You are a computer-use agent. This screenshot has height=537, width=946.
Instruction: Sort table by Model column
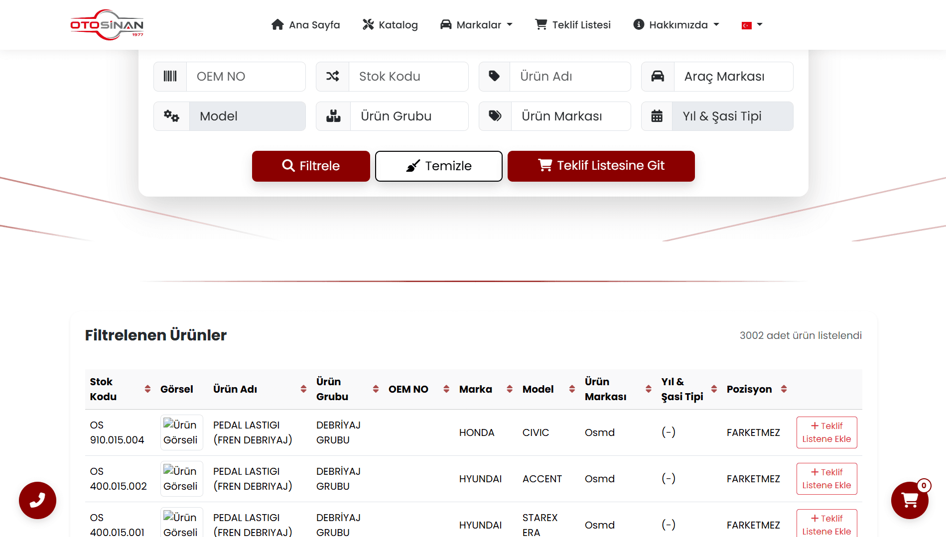572,389
